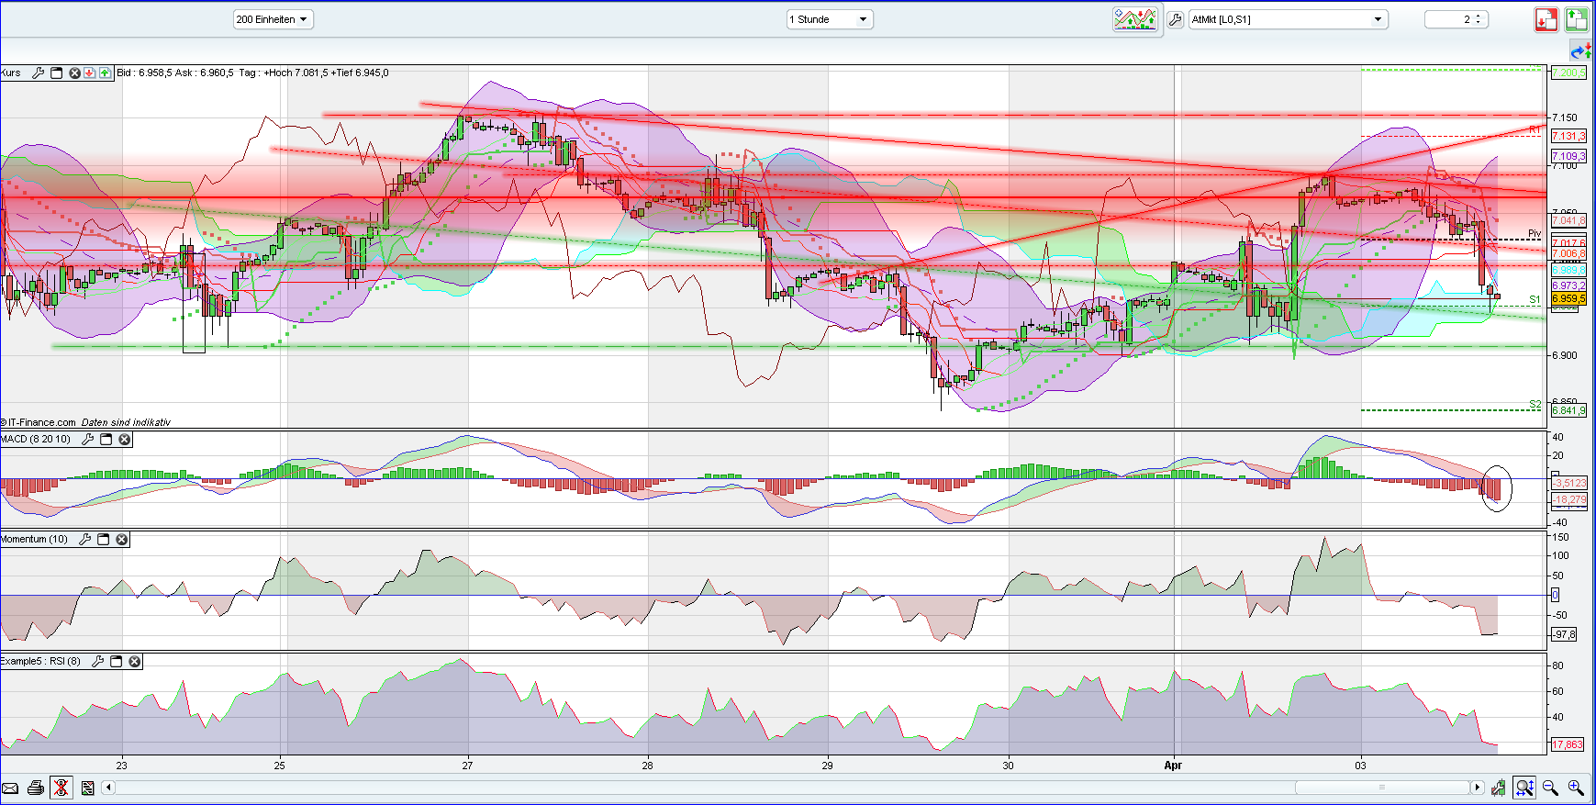Click the 7.041,8 price label
Image resolution: width=1596 pixels, height=805 pixels.
point(1568,220)
